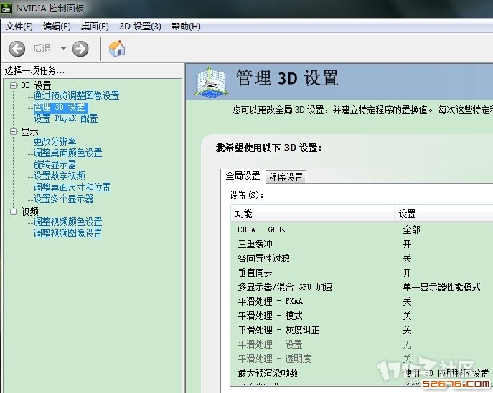Select the 垂直同步 setting row

click(x=362, y=273)
